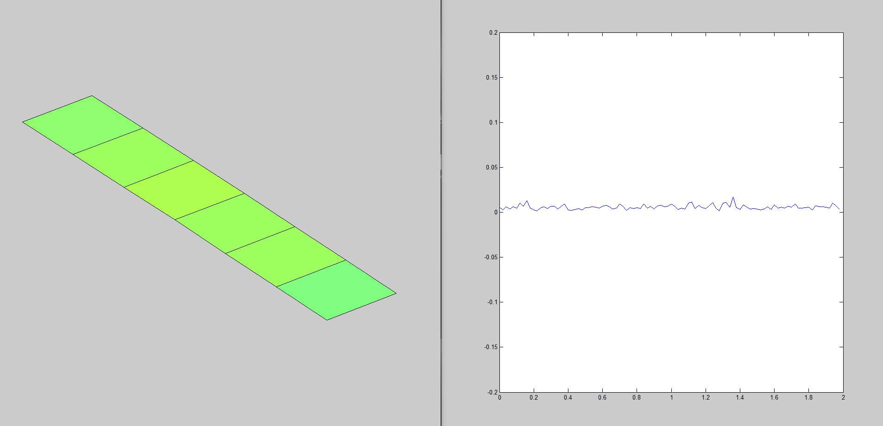Viewport: 883px width, 426px height.
Task: Click the 1.4 x-axis tick label
Action: (x=740, y=398)
